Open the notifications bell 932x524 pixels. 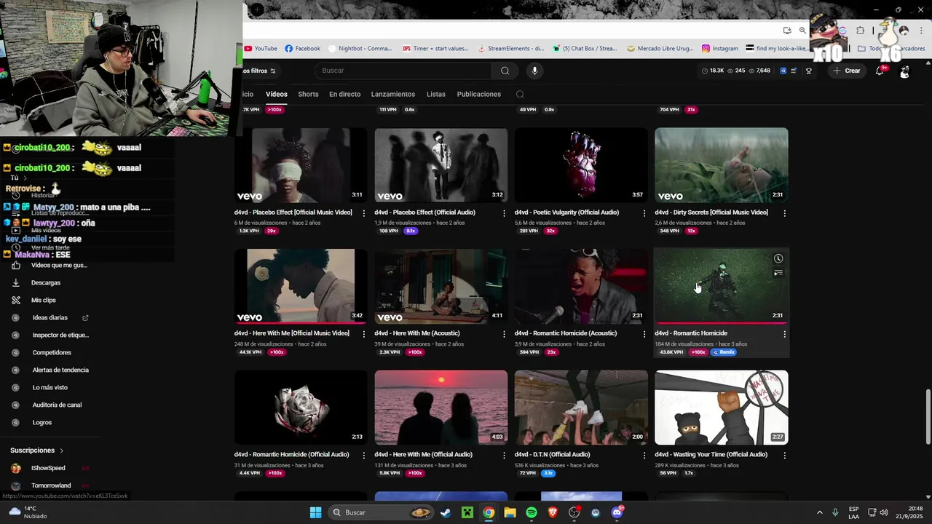[880, 71]
